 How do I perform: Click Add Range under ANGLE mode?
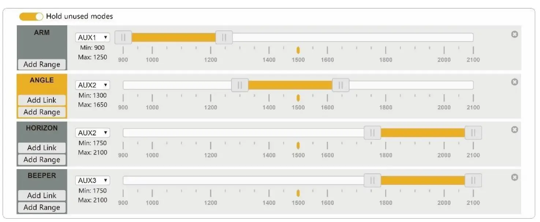pyautogui.click(x=42, y=112)
